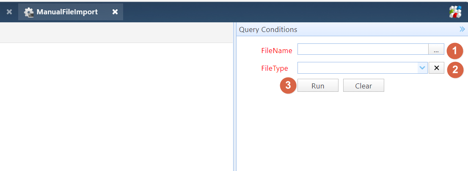Viewport: 468px width, 171px height.
Task: Clear FileType selection with X button
Action: click(436, 68)
